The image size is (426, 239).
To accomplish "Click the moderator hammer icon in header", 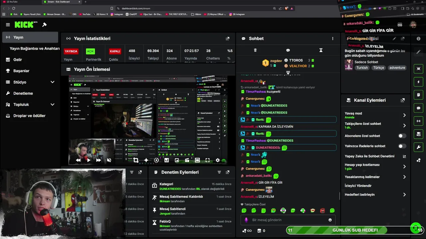I will pyautogui.click(x=45, y=25).
